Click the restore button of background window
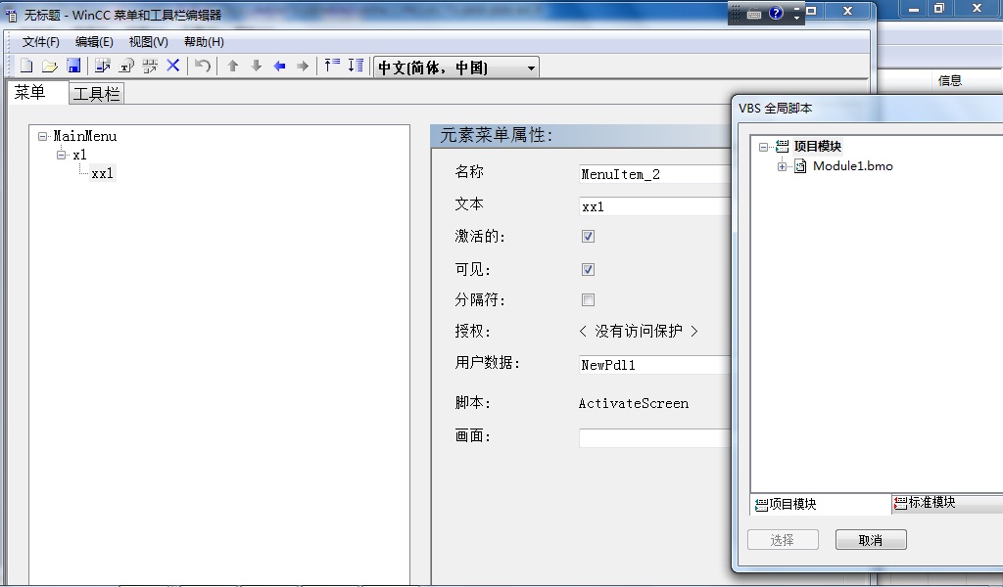Screen dimensions: 1003x587 [x=938, y=9]
